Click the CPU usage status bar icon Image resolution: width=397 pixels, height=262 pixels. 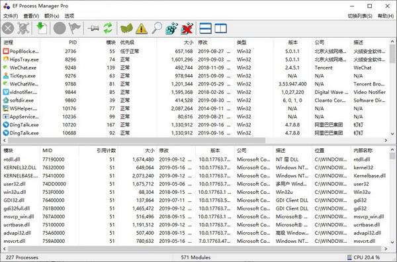pyautogui.click(x=349, y=257)
